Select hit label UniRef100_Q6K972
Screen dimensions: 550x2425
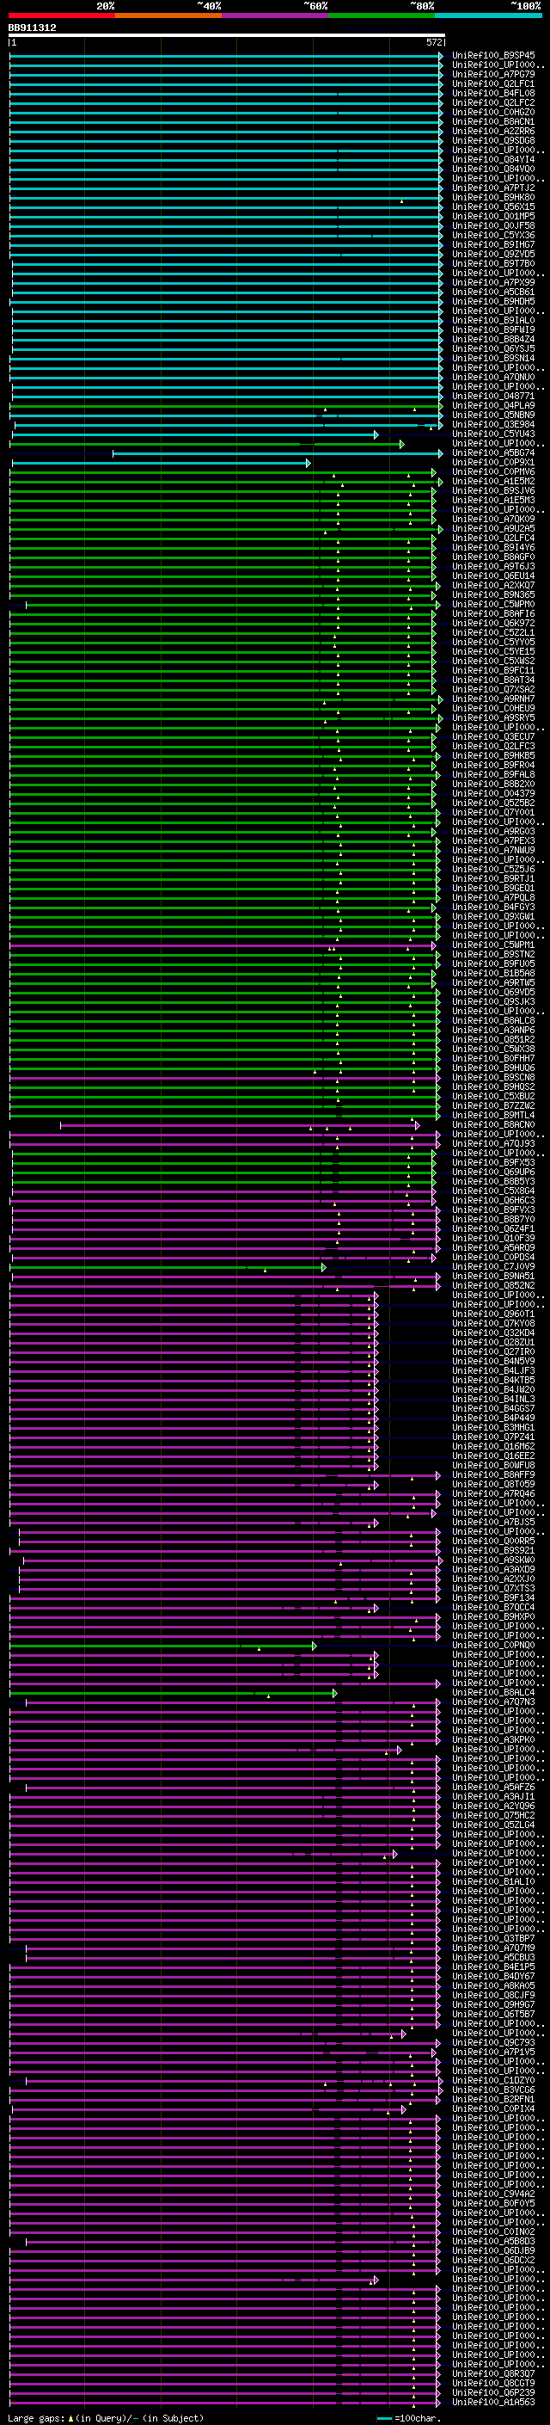[492, 623]
